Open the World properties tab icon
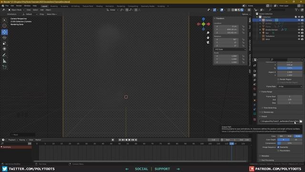The image size is (305, 172). [254, 89]
